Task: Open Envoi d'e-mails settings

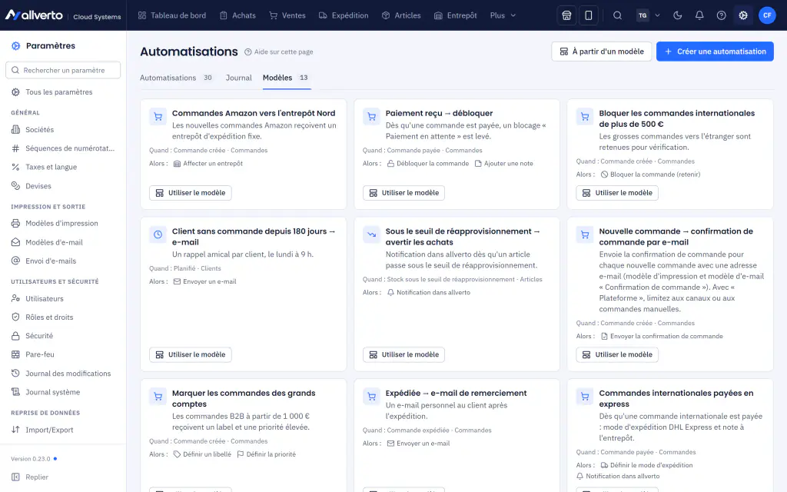Action: tap(51, 261)
